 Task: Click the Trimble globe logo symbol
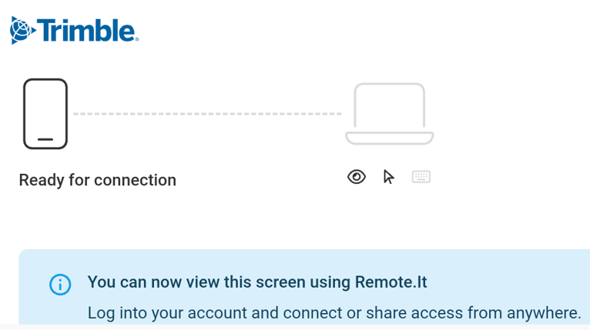pos(22,31)
